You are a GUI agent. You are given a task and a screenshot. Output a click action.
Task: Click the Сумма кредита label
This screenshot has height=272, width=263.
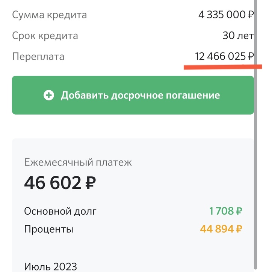(x=49, y=15)
